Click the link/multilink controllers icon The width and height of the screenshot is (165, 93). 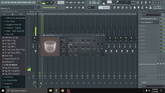click(79, 7)
